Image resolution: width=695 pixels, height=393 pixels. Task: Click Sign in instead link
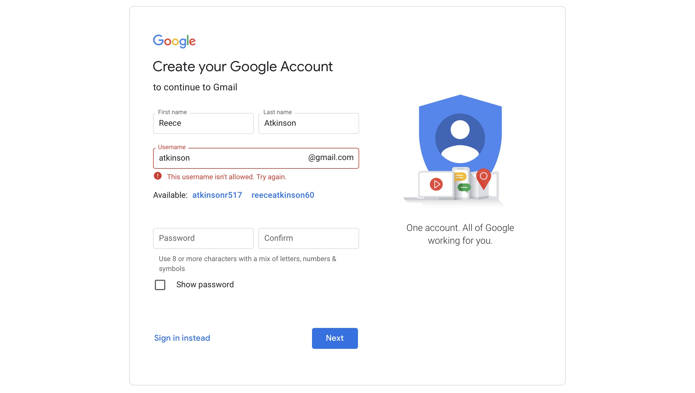point(181,338)
